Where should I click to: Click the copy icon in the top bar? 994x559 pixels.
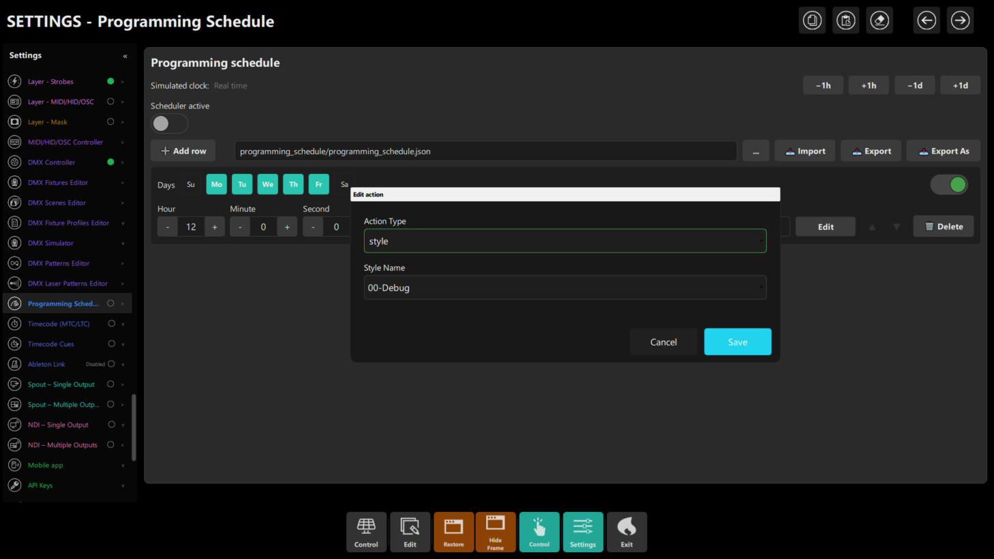pos(812,20)
